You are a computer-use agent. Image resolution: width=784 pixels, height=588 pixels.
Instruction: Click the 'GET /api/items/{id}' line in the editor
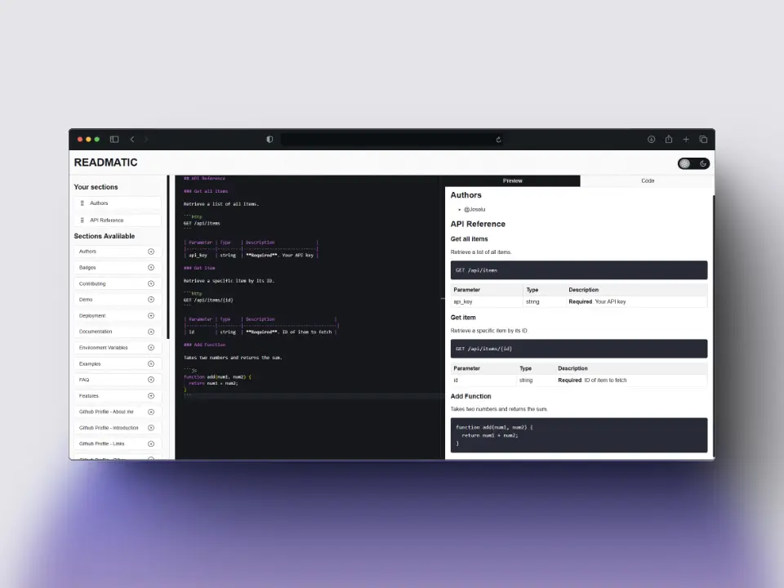208,300
